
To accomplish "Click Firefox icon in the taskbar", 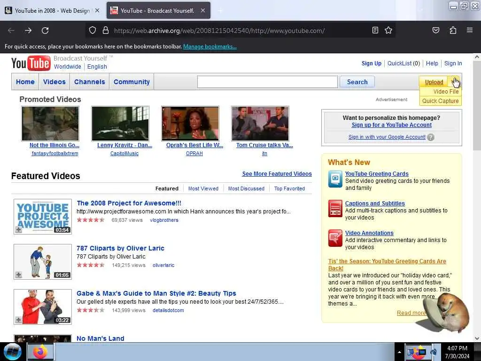I will pos(40,352).
